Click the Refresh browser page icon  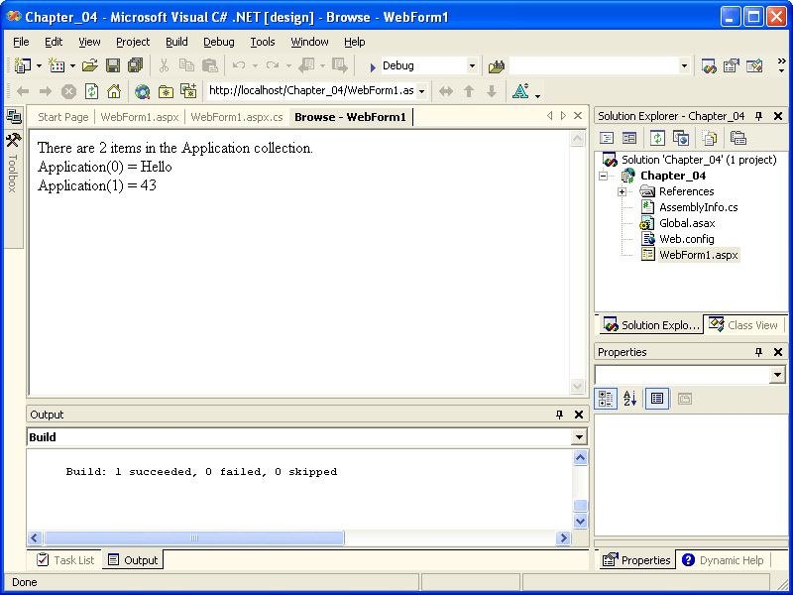[x=91, y=91]
